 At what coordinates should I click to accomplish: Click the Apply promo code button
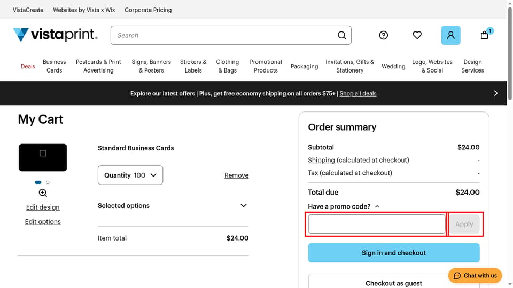coord(464,224)
